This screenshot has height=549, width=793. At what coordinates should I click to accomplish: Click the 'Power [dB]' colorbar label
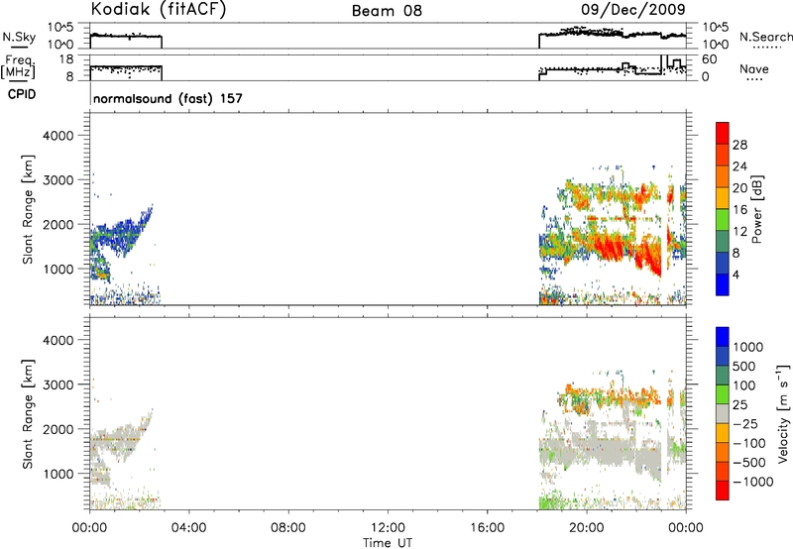point(756,209)
